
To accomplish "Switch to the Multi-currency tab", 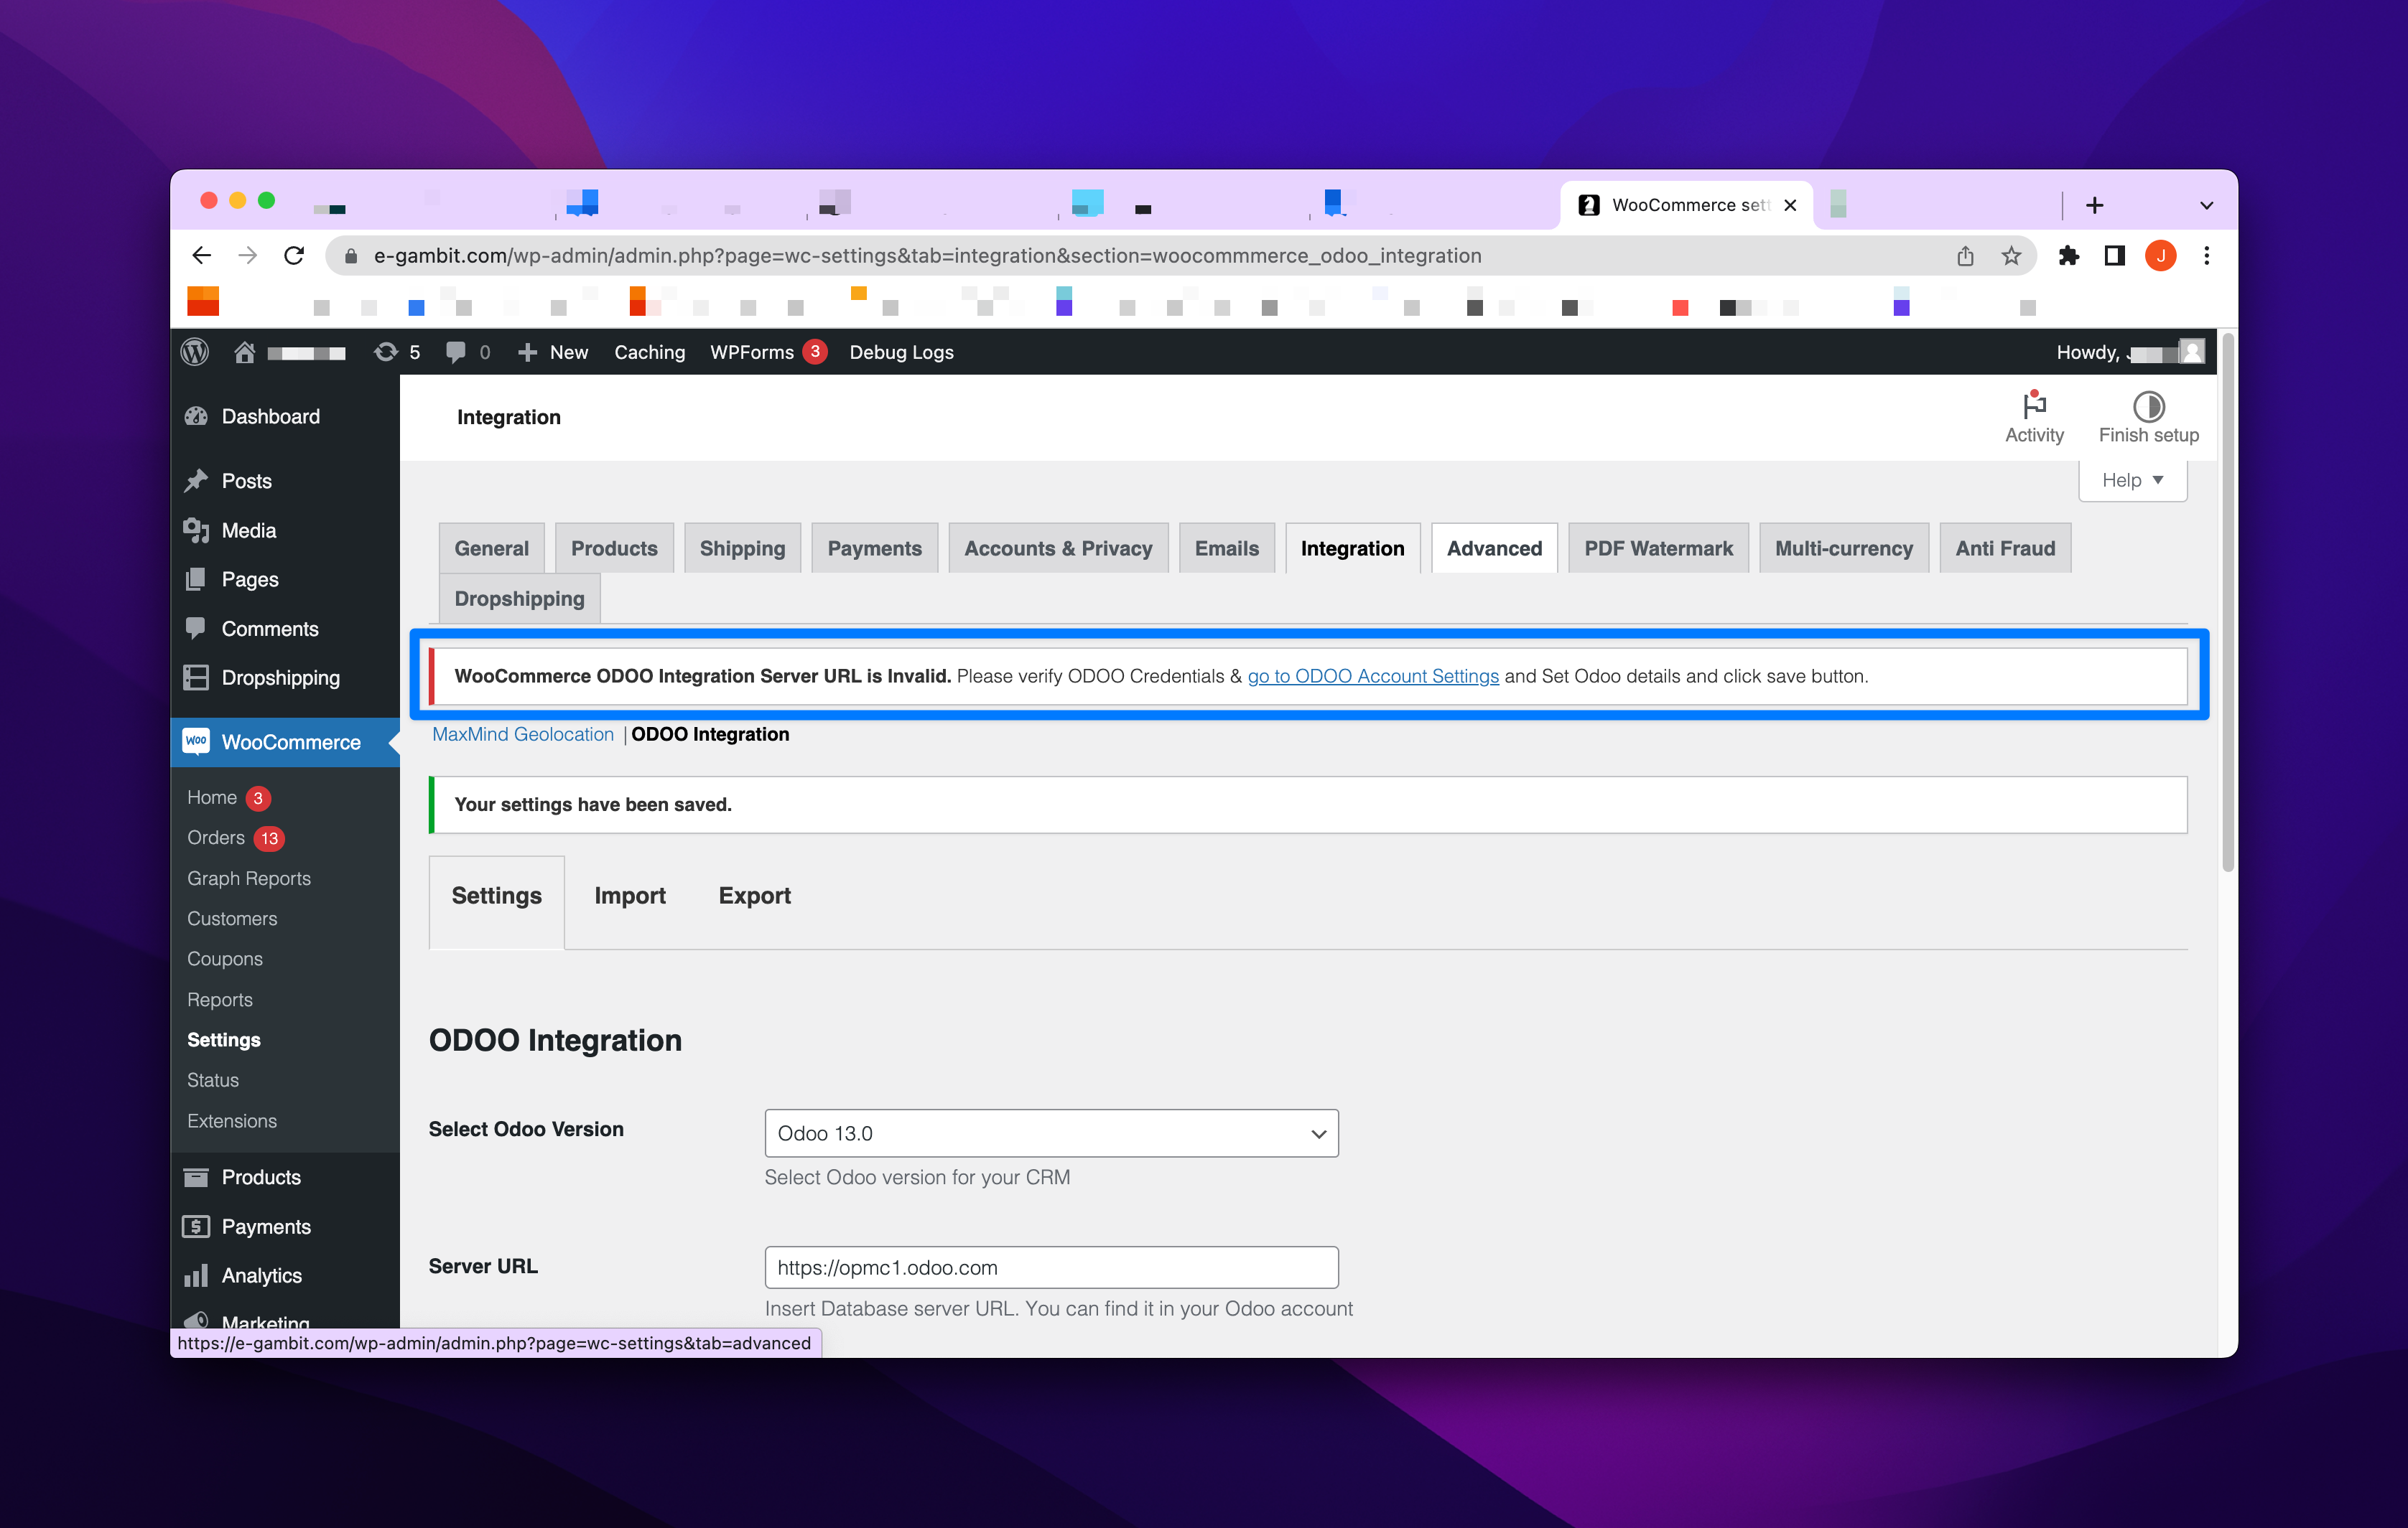I will (1843, 548).
